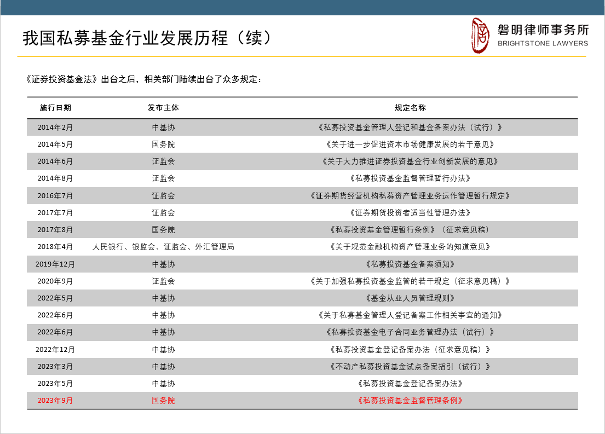Select 《关于进一步促进资本市场健康发展的若干意见》
Viewport: 605px width, 434px height.
(x=410, y=144)
